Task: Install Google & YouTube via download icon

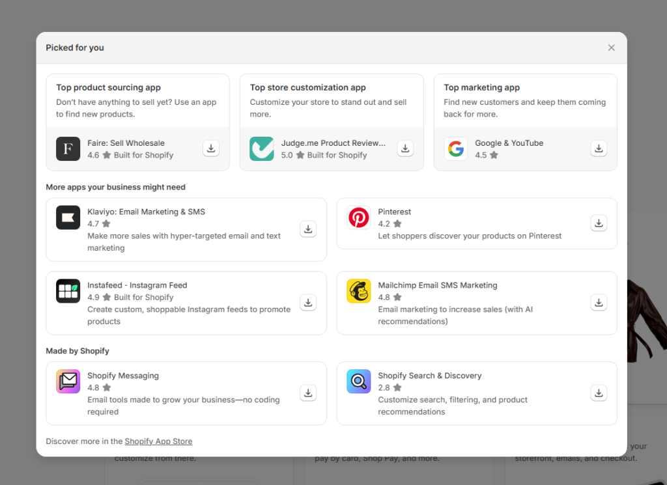Action: (x=599, y=148)
